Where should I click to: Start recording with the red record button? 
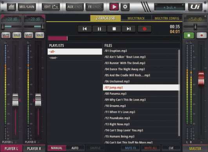[145, 29]
